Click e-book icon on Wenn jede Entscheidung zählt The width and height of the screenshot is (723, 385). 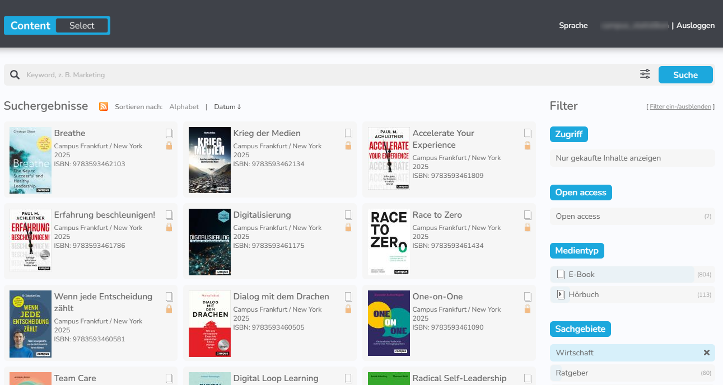[169, 297]
